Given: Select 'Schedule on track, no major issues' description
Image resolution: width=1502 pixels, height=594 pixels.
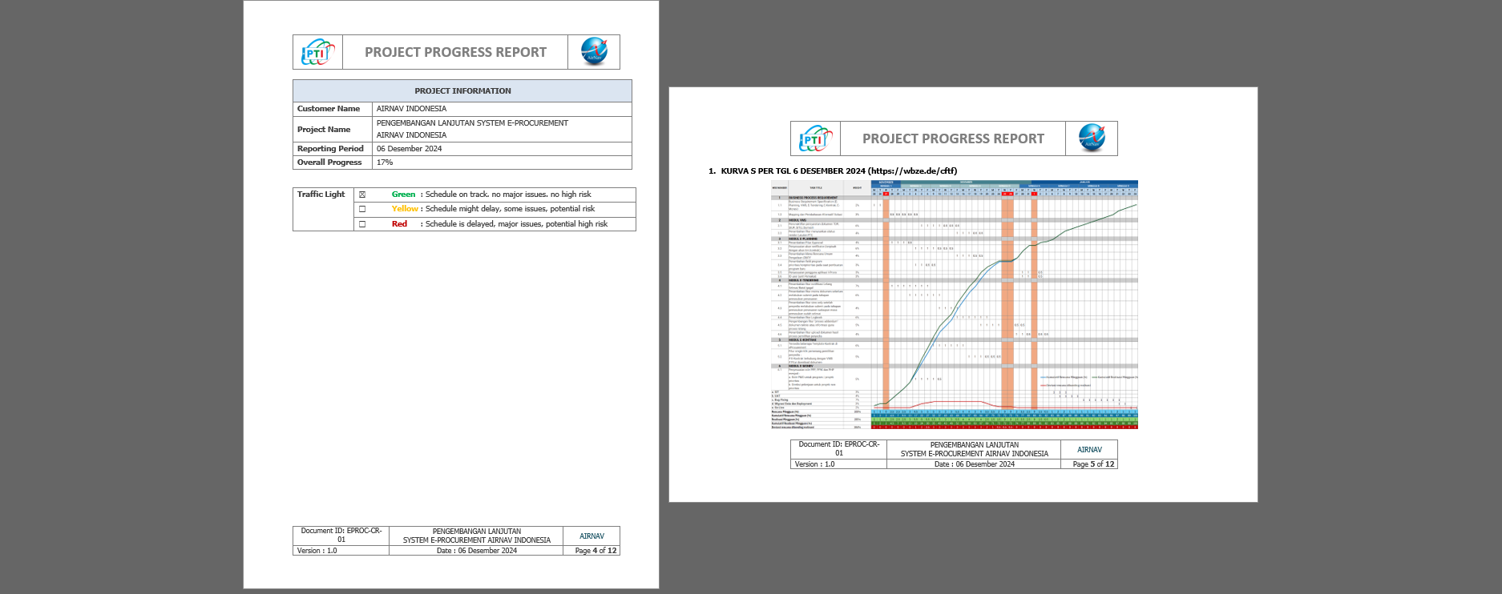Looking at the screenshot, I should point(508,195).
